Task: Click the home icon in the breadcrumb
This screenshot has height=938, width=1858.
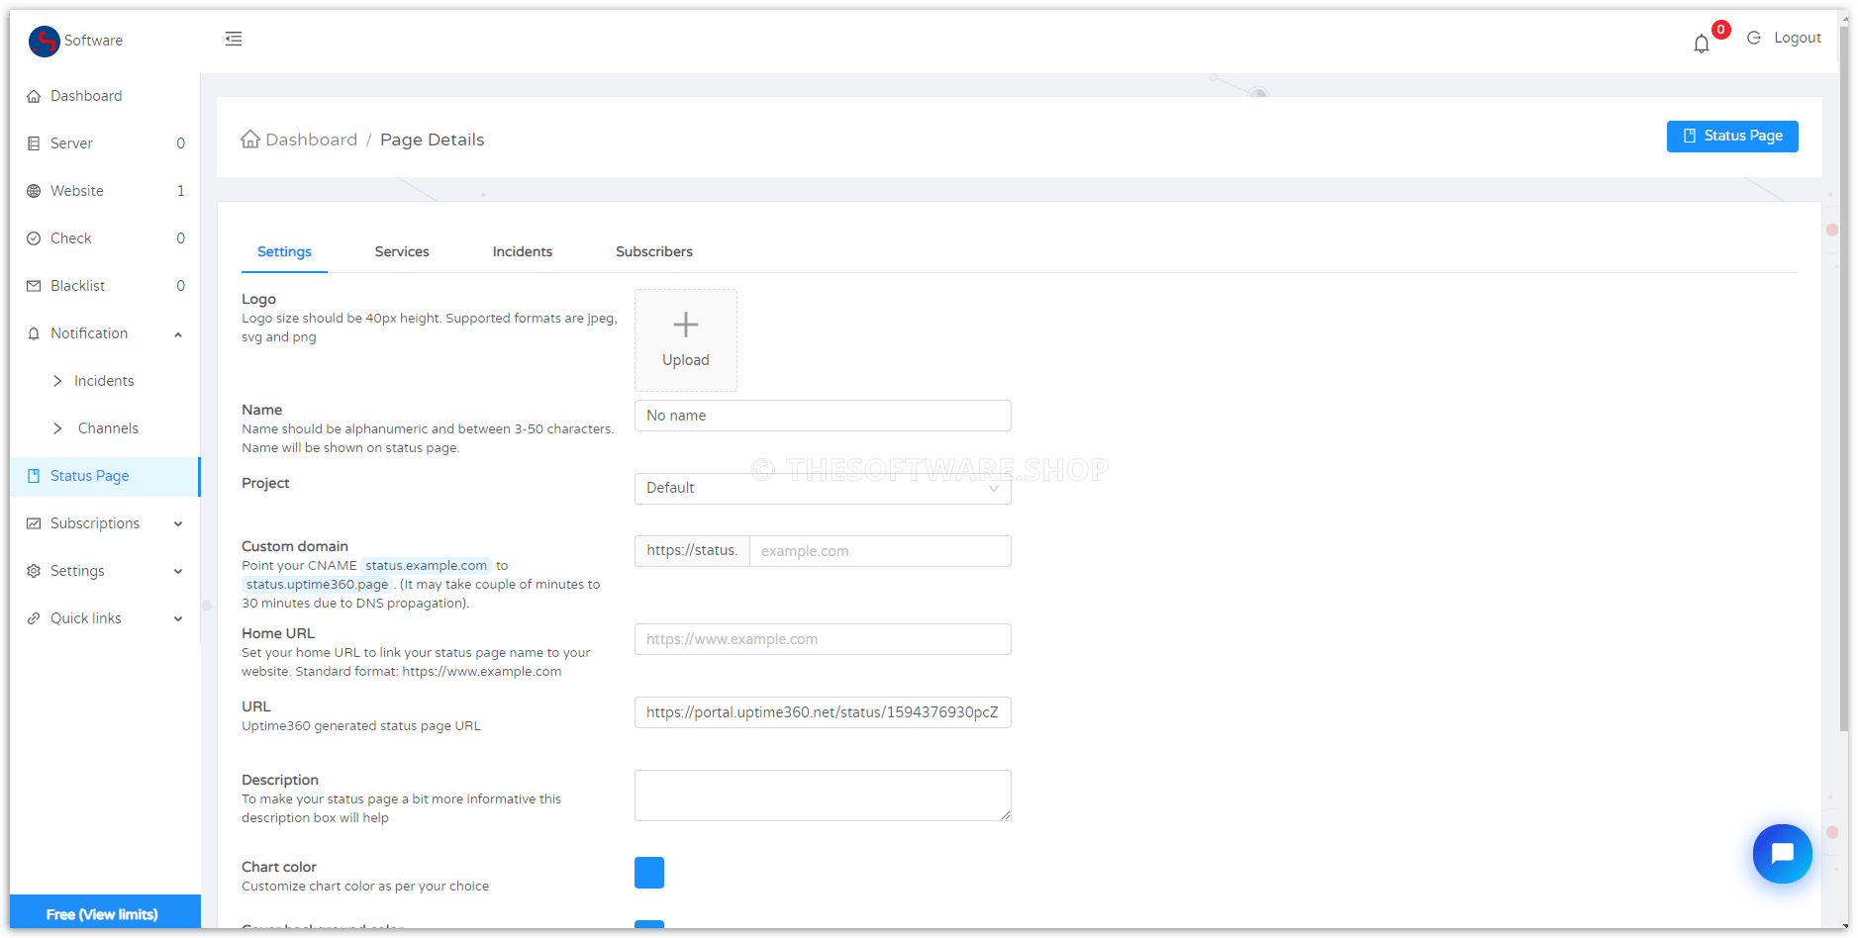Action: coord(250,139)
